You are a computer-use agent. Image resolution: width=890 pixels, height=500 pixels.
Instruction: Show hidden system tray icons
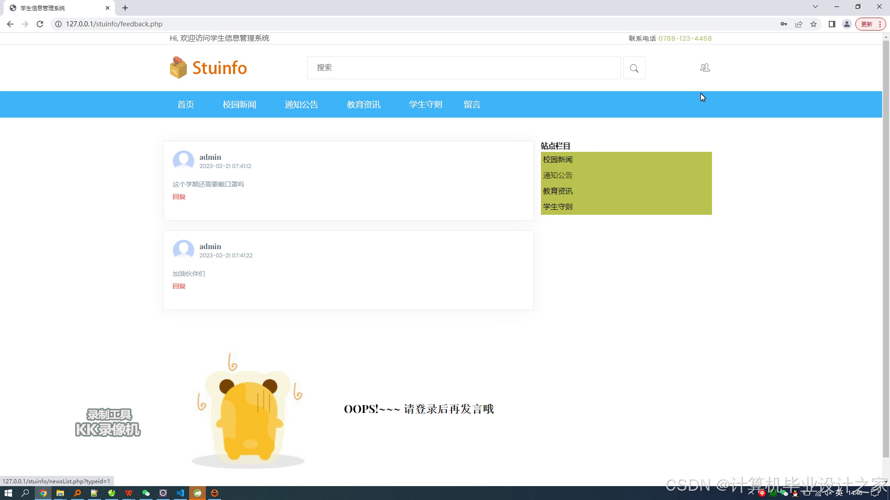click(751, 493)
